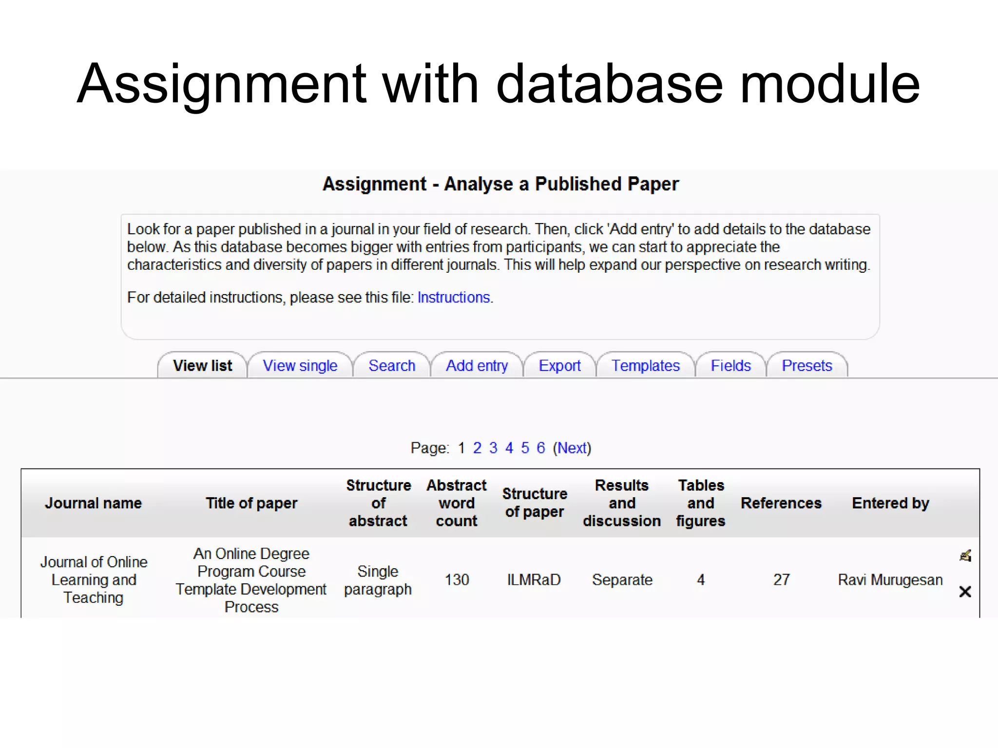This screenshot has height=748, width=998.
Task: Click the name Ravi Murugesan
Action: click(x=890, y=580)
